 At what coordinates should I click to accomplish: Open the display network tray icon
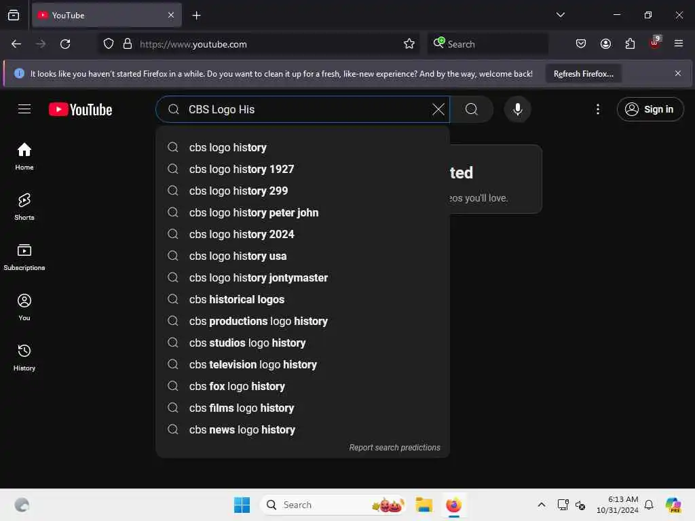click(563, 505)
